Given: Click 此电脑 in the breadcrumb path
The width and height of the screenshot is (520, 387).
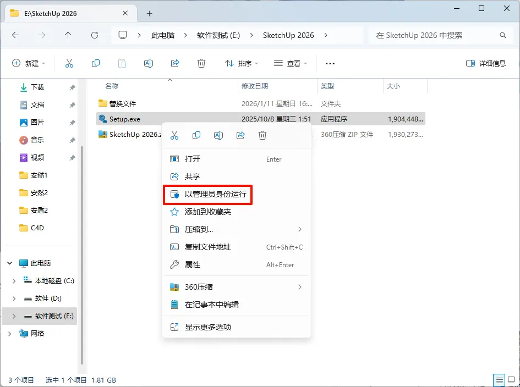Looking at the screenshot, I should tap(163, 35).
